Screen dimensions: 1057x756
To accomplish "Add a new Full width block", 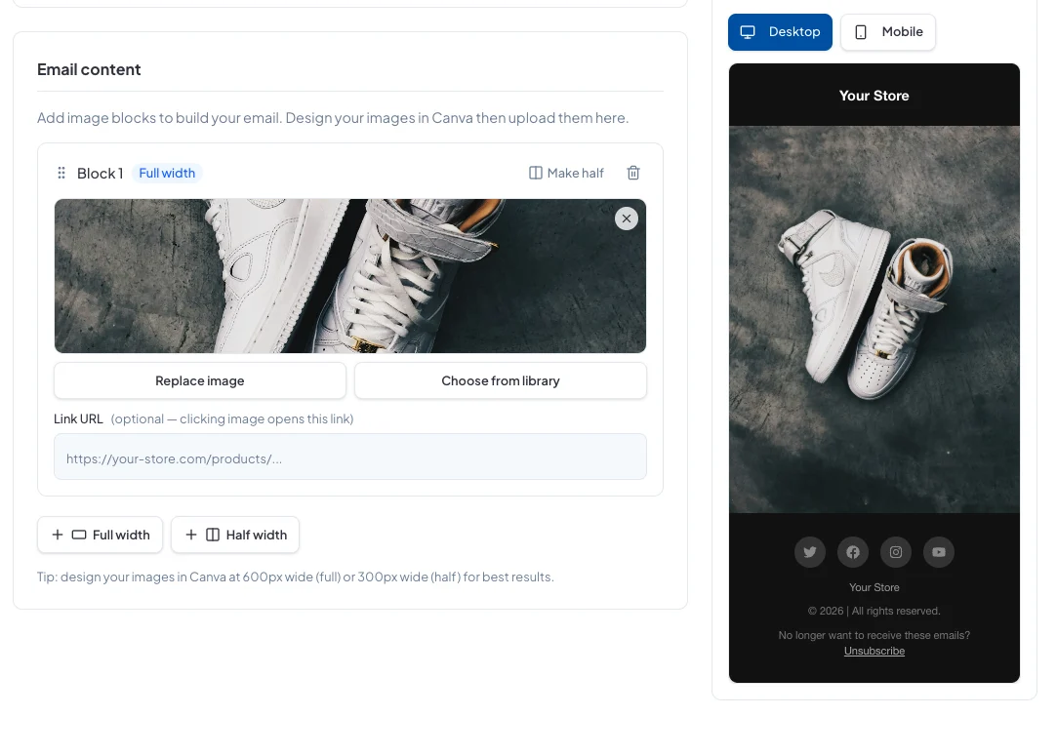I will (100, 535).
